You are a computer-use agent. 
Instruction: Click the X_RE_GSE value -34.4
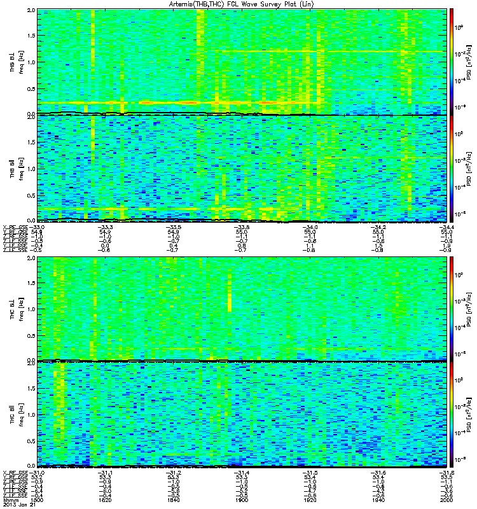point(446,227)
